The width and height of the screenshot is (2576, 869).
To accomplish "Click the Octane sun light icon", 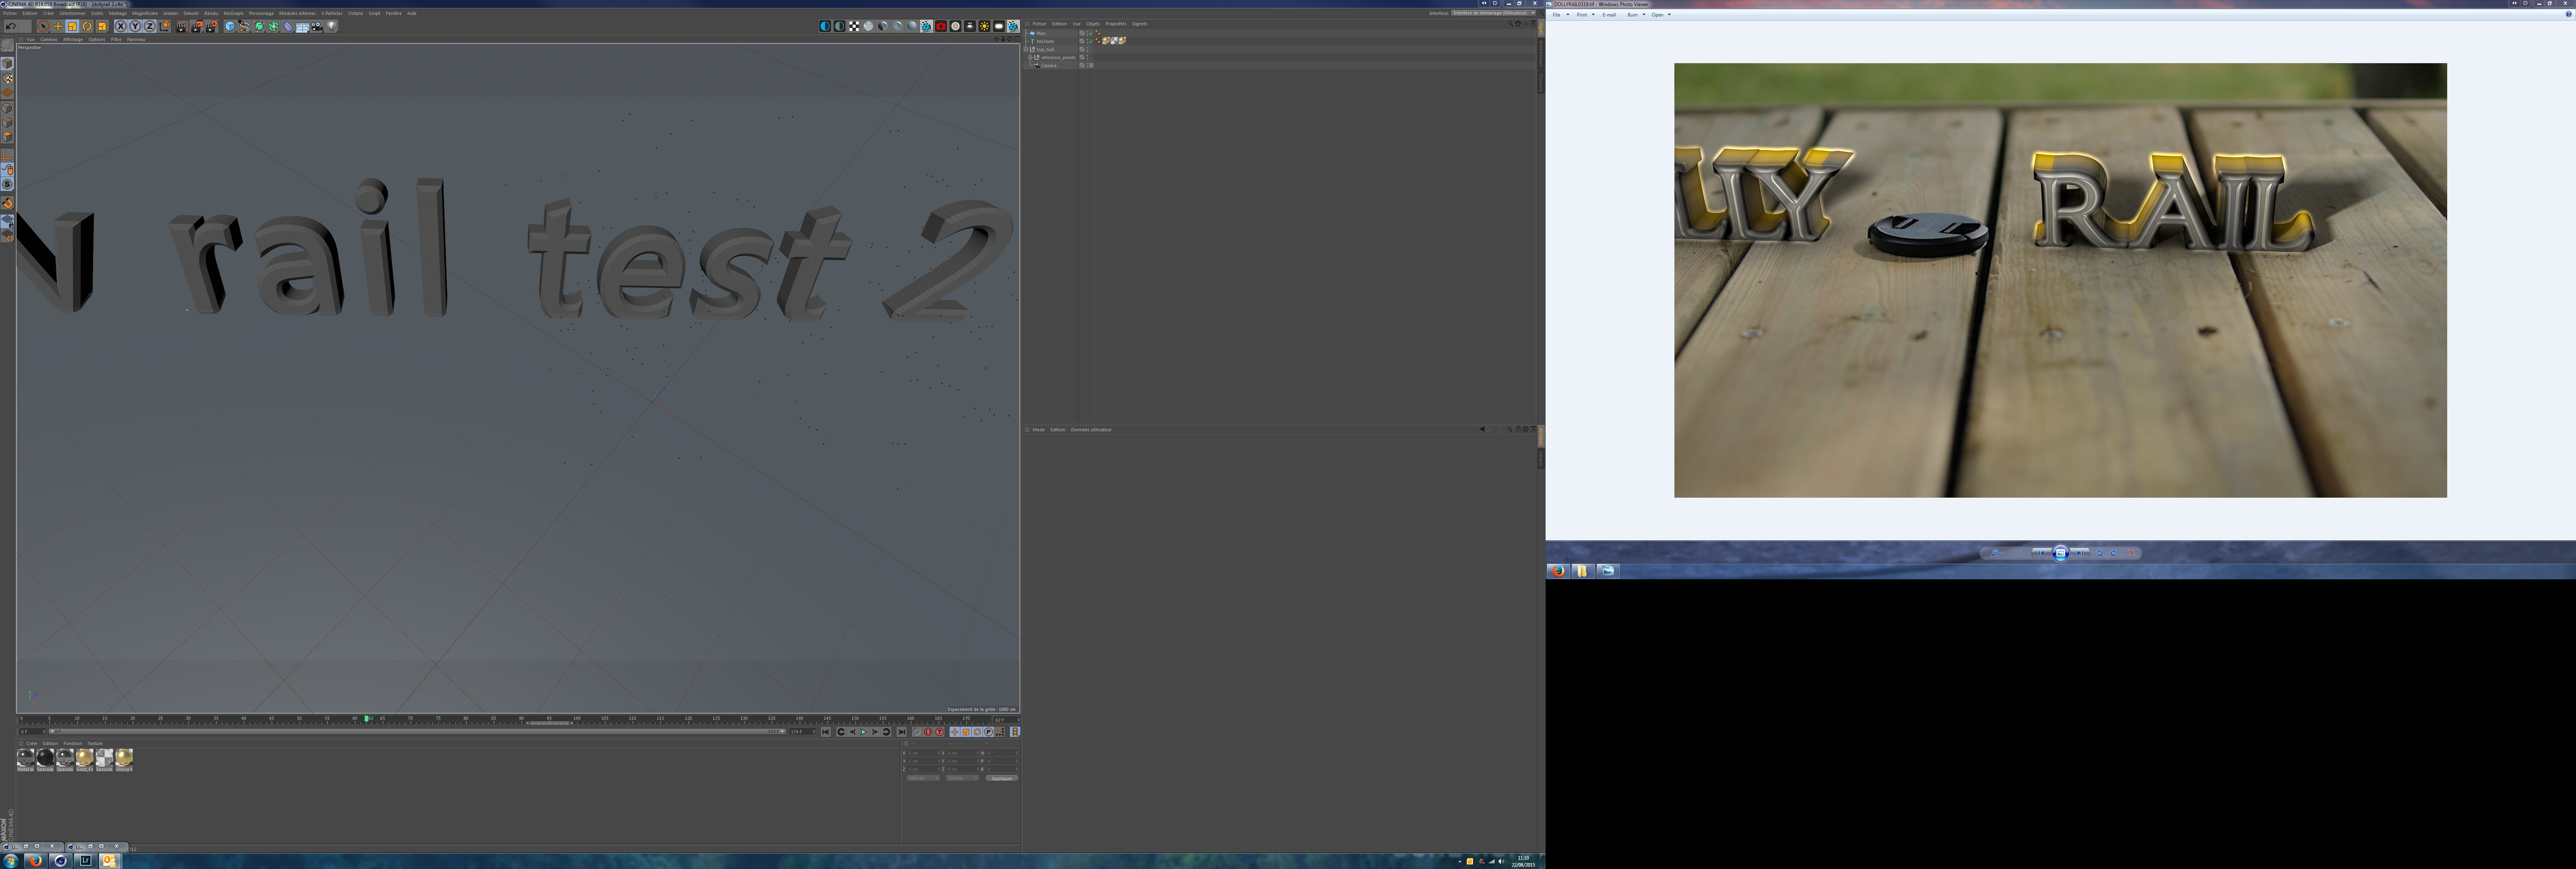I will click(984, 26).
